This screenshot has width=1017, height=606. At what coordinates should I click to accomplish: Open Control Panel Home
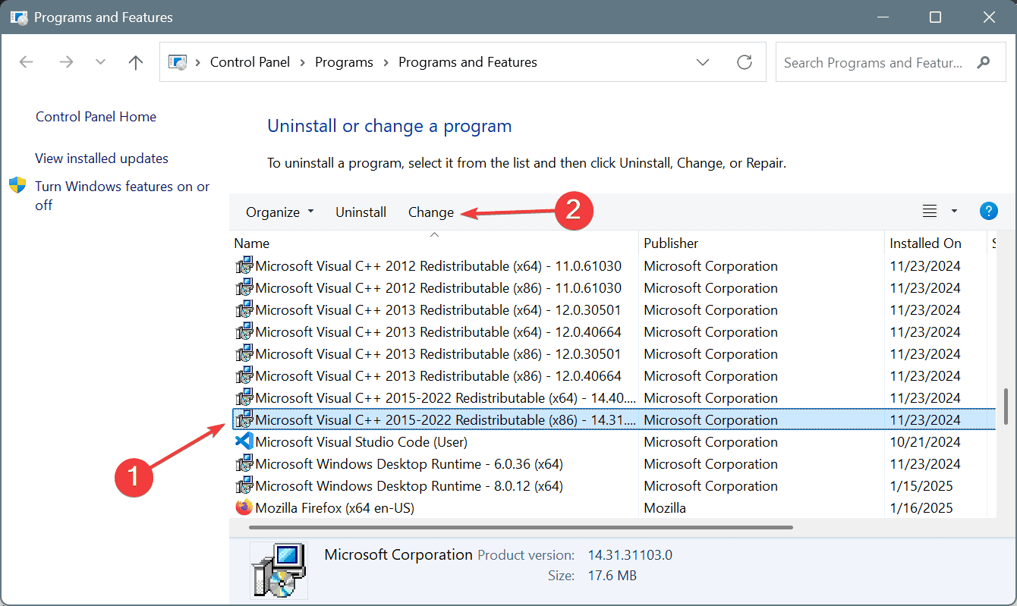96,117
